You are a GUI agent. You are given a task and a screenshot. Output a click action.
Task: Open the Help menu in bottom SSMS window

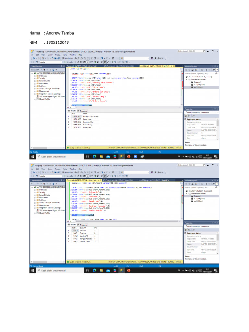pos(80,169)
